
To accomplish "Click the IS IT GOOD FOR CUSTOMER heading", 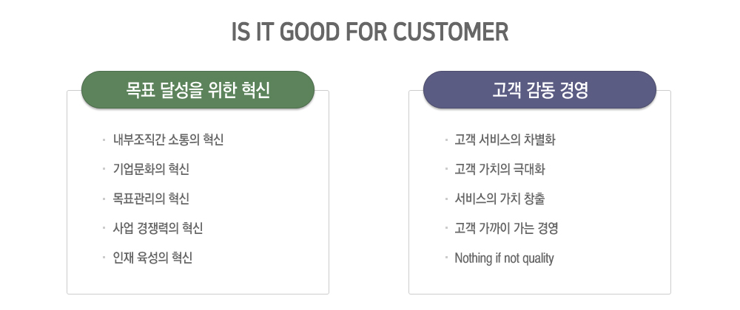I will click(x=369, y=32).
